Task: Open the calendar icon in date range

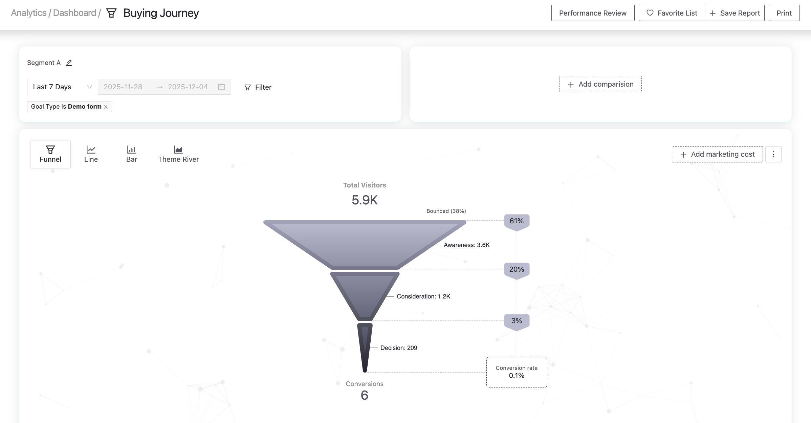Action: (x=221, y=87)
